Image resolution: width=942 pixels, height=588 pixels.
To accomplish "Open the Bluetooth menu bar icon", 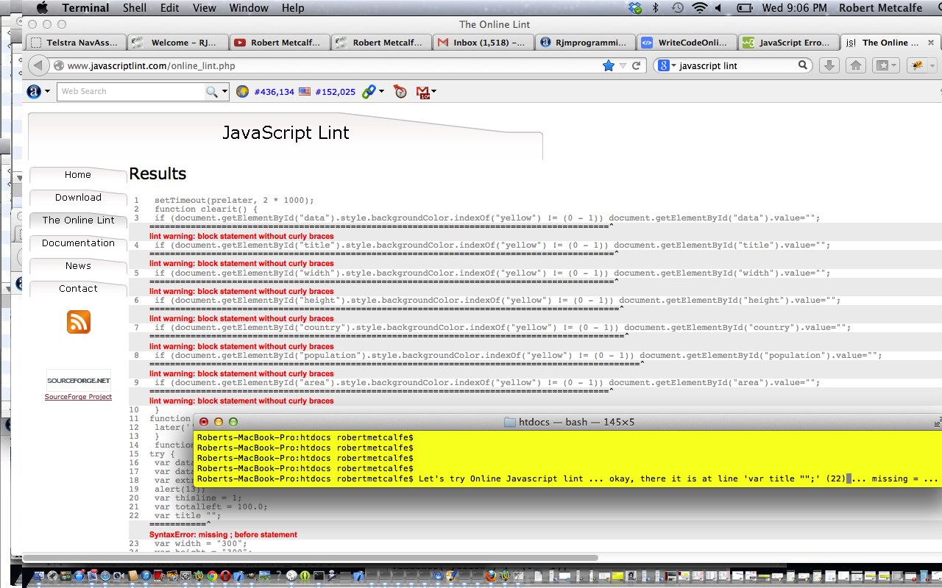I will (656, 8).
